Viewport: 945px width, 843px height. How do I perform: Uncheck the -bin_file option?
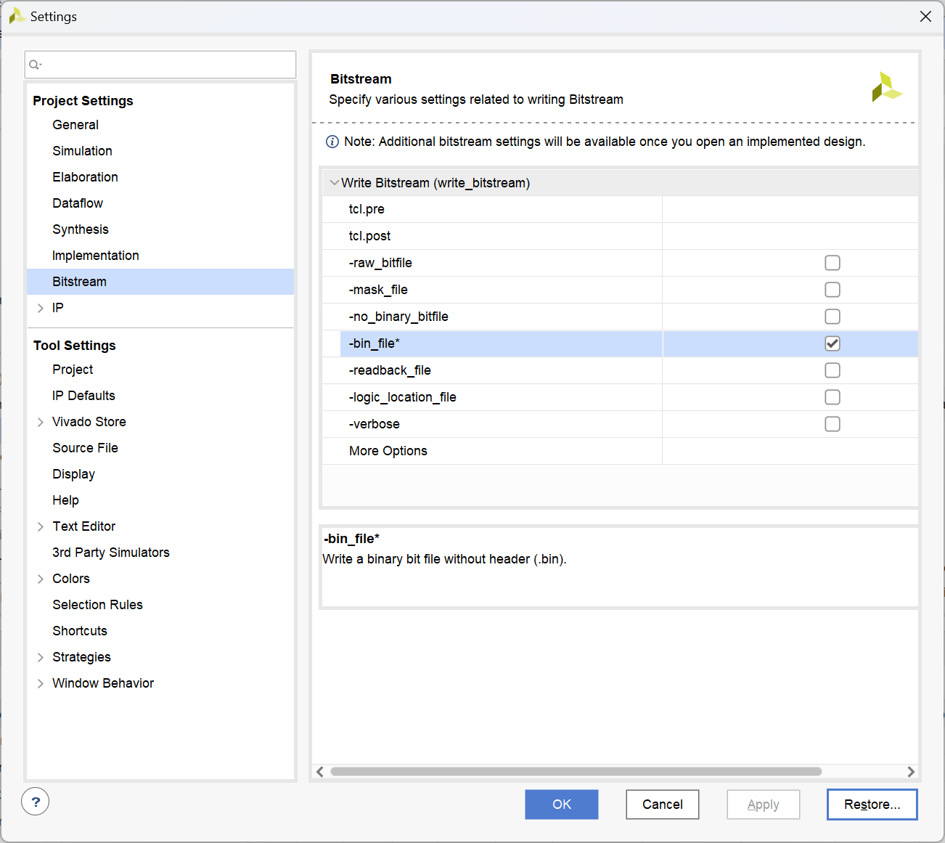coord(832,343)
